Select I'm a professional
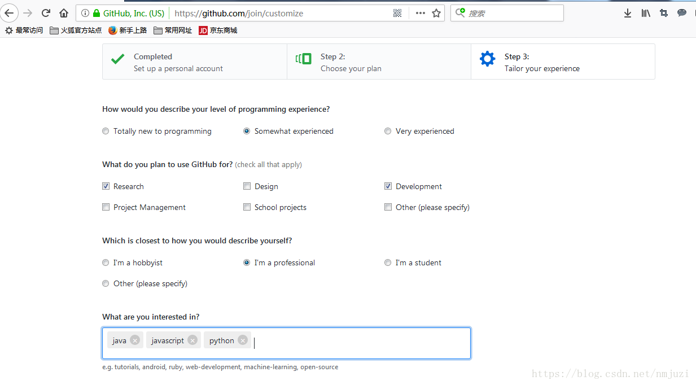Image resolution: width=696 pixels, height=385 pixels. point(247,262)
